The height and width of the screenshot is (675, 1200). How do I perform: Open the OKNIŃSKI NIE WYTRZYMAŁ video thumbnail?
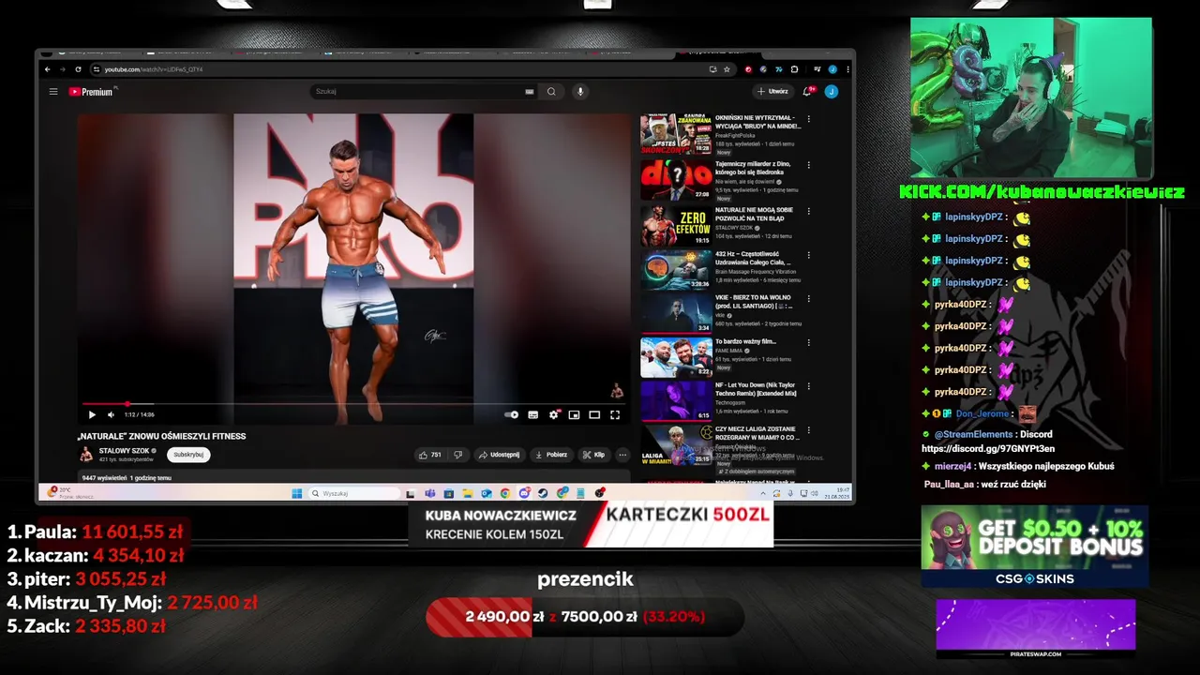coord(676,134)
